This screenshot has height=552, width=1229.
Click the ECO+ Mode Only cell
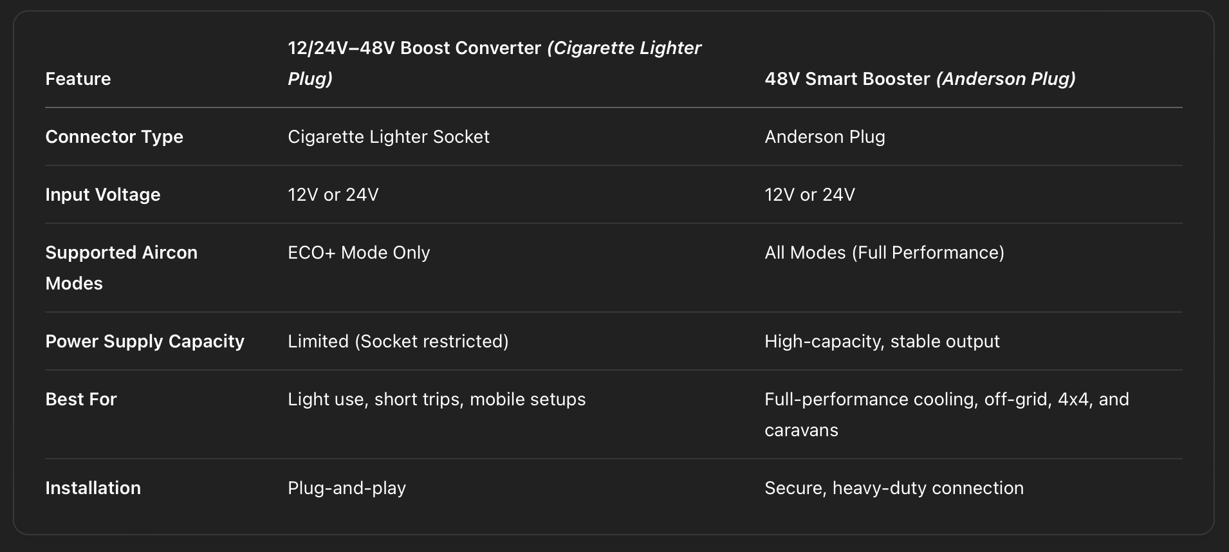pyautogui.click(x=358, y=252)
